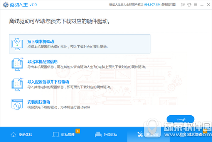Open the skin shirt icon
The width and height of the screenshot is (212, 142).
pyautogui.click(x=189, y=5)
